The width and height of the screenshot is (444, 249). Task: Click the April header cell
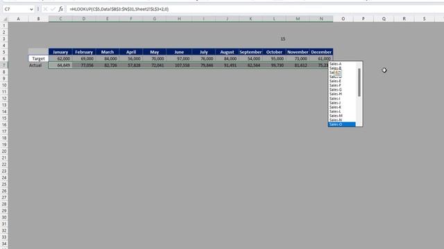click(x=131, y=52)
